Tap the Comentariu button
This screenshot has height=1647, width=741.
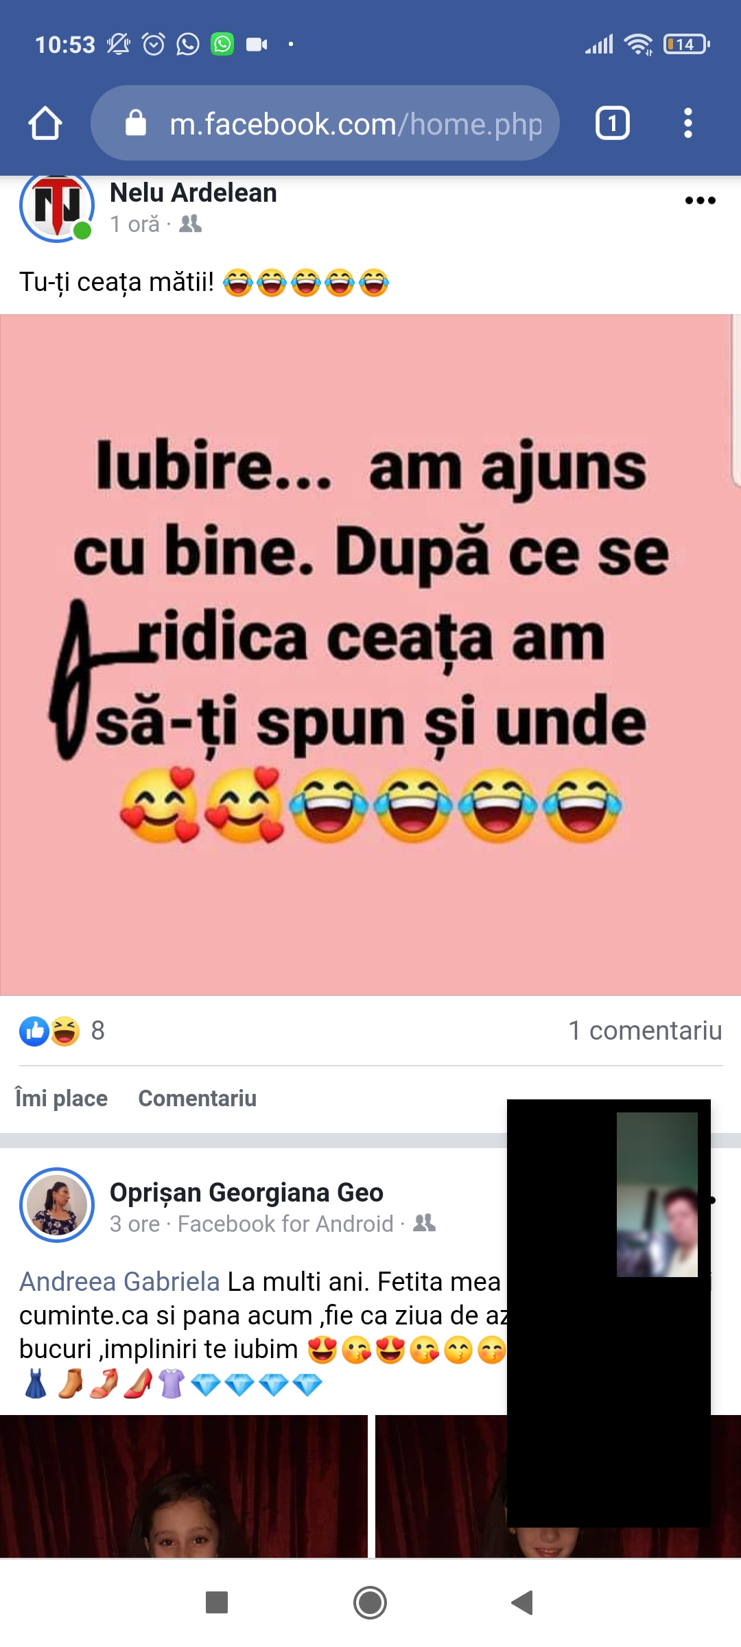pyautogui.click(x=198, y=1098)
